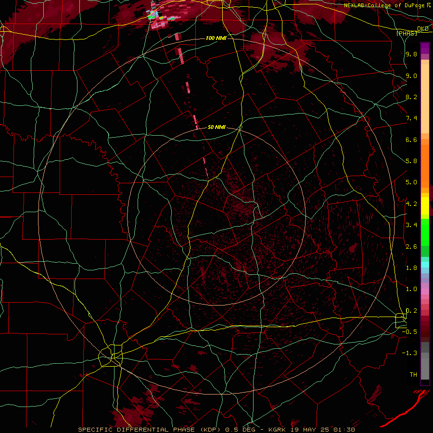Viewport: 433px width, 433px height.
Task: Click the 0.2 value on color scale
Action: (x=411, y=311)
